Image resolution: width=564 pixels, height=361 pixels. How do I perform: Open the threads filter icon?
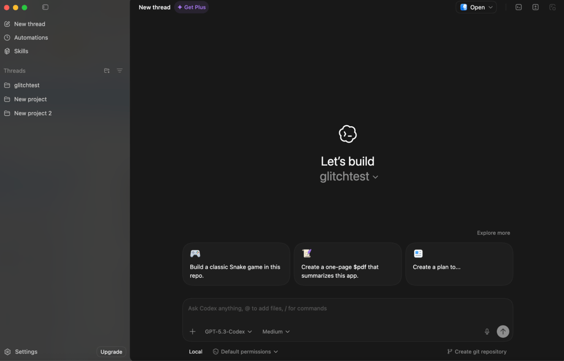pos(120,71)
